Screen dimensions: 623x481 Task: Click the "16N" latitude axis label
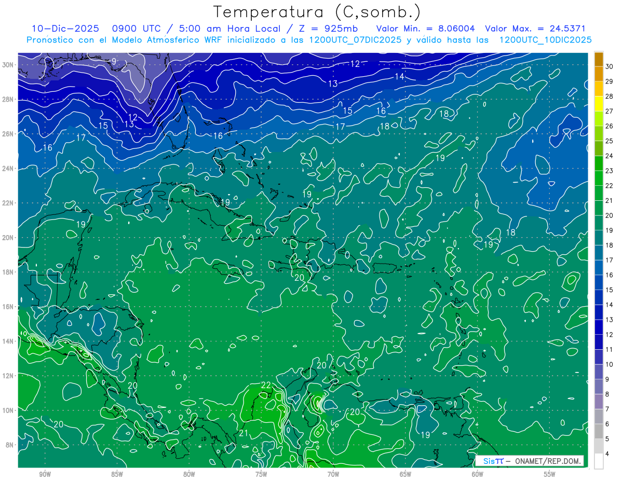click(x=9, y=307)
